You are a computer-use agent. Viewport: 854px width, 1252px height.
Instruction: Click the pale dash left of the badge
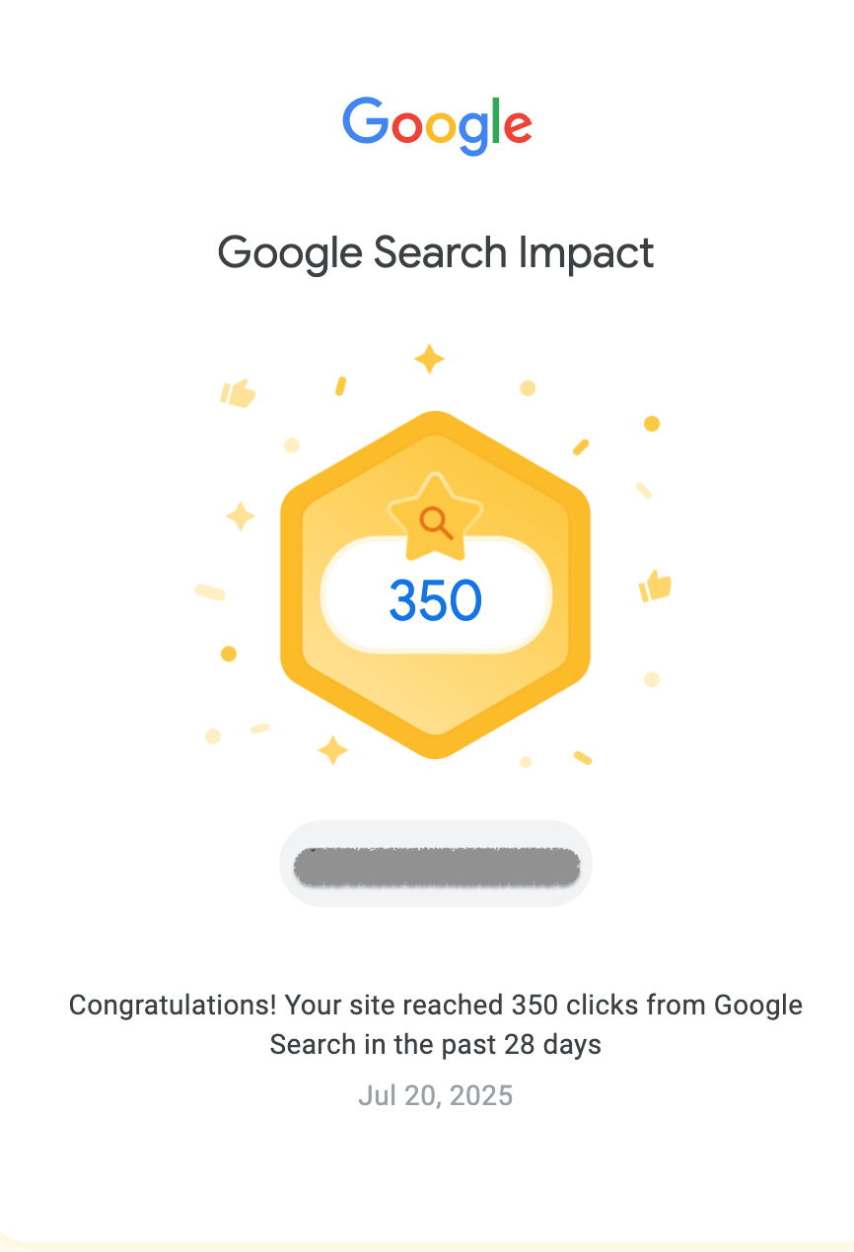pyautogui.click(x=210, y=591)
